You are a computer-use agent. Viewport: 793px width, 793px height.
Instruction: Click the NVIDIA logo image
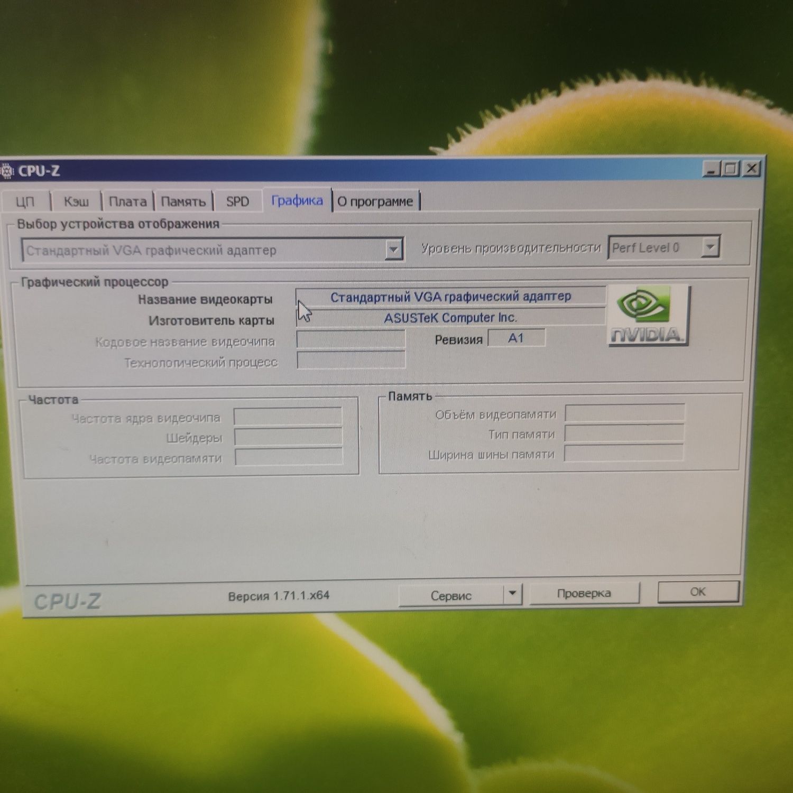pos(649,316)
